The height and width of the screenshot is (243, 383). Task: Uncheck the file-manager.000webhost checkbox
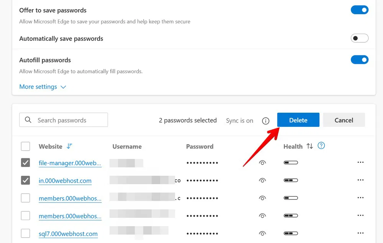[25, 163]
